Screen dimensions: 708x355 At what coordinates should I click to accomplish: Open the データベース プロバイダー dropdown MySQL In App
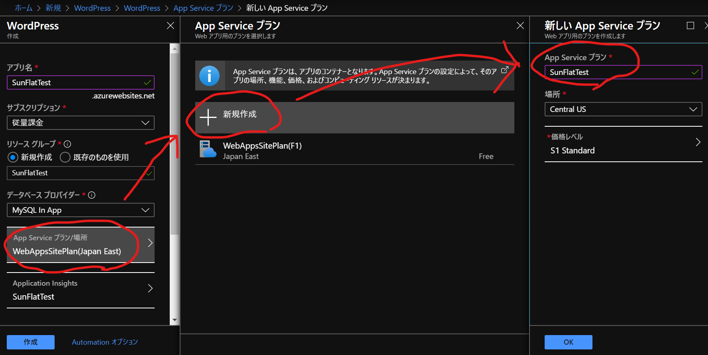pos(80,210)
